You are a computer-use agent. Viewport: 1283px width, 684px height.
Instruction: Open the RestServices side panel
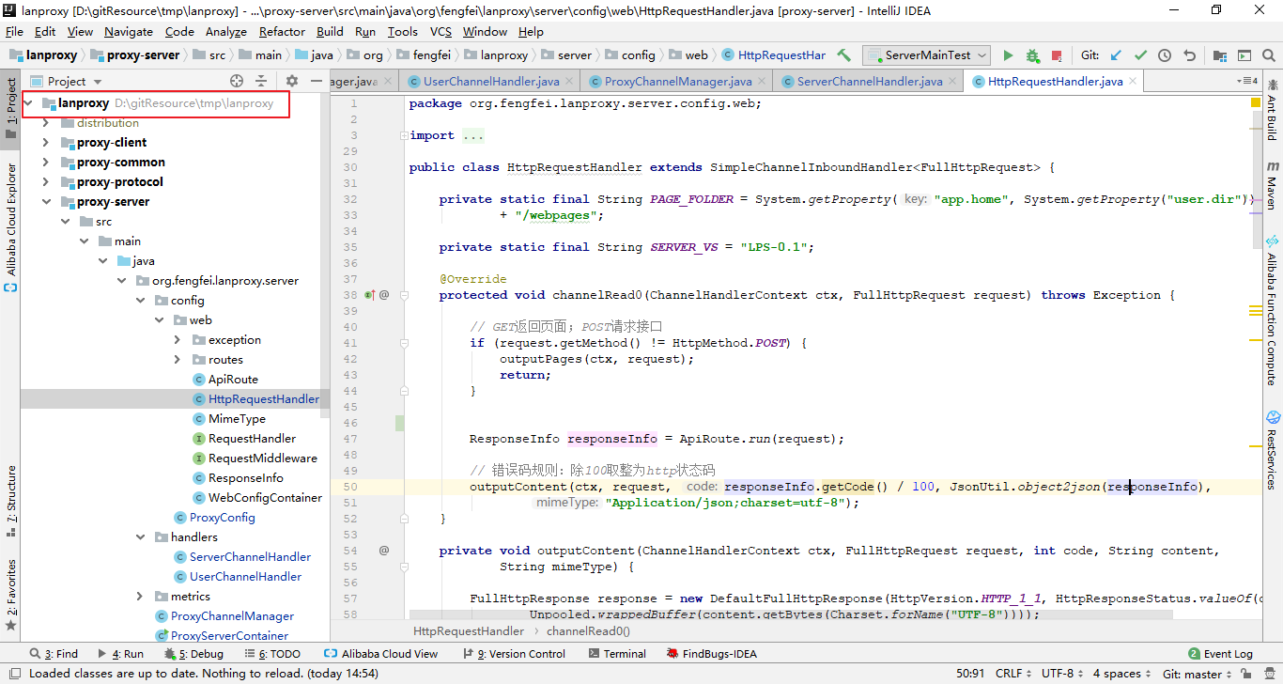1273,450
